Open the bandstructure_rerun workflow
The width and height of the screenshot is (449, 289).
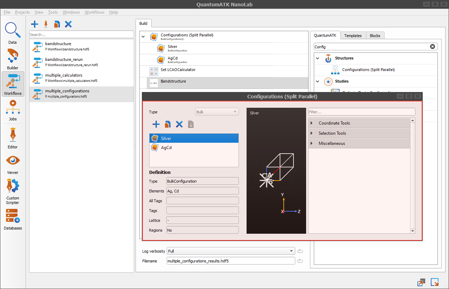(82, 63)
